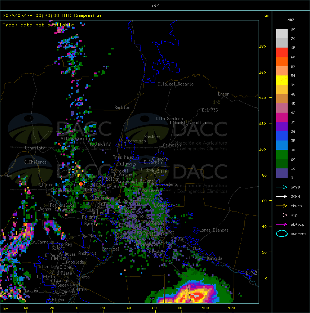Click the 180 km mark on vertical axis
The image size is (310, 313).
(262, 46)
